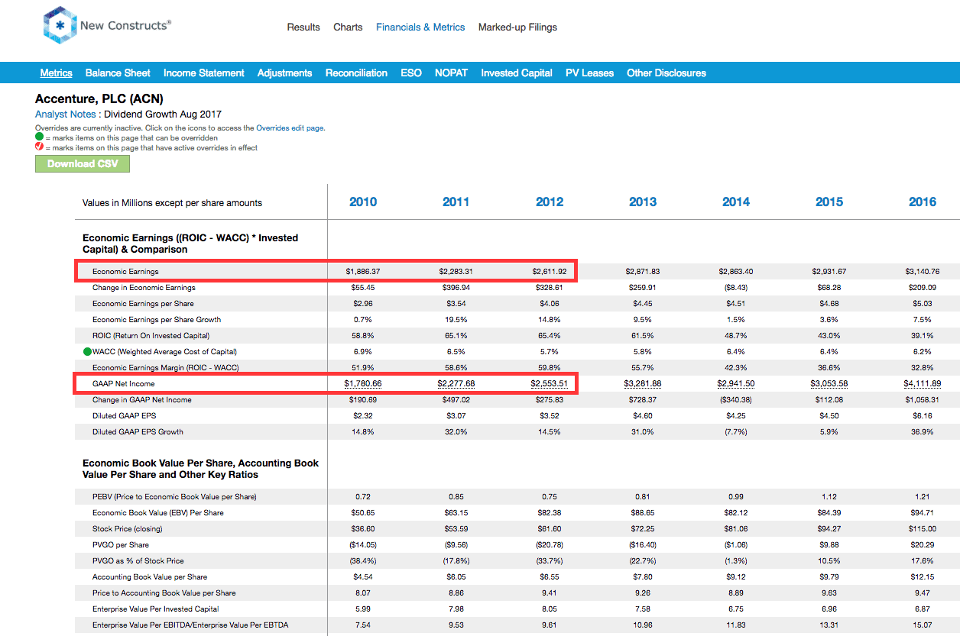Open 2016 GAAP Net Income value $4,111.89
Image resolution: width=960 pixels, height=636 pixels.
tap(923, 384)
